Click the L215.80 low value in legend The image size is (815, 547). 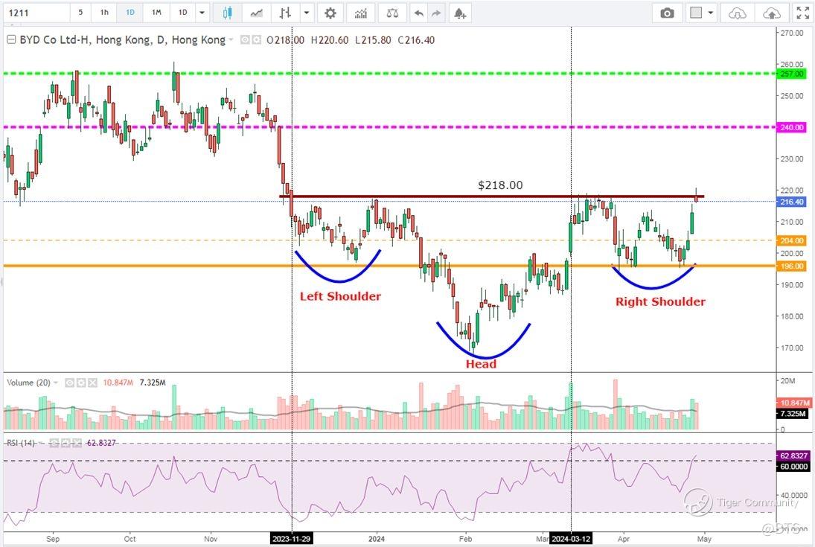pos(373,40)
